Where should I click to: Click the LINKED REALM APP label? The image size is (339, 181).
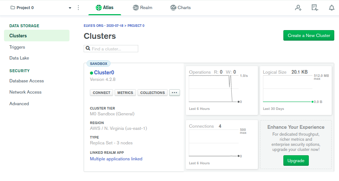(107, 153)
